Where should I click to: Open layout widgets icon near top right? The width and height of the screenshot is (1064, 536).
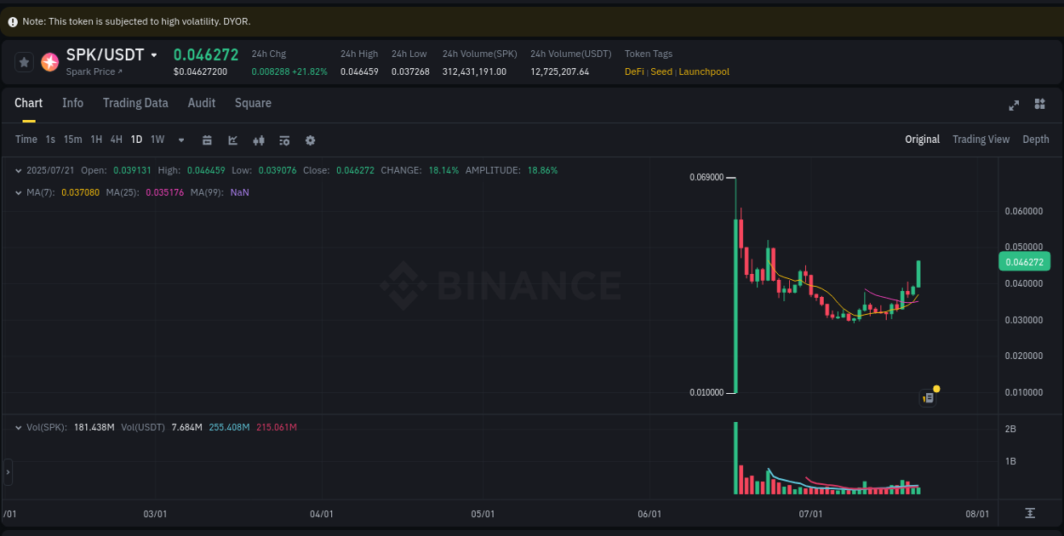click(x=1039, y=105)
